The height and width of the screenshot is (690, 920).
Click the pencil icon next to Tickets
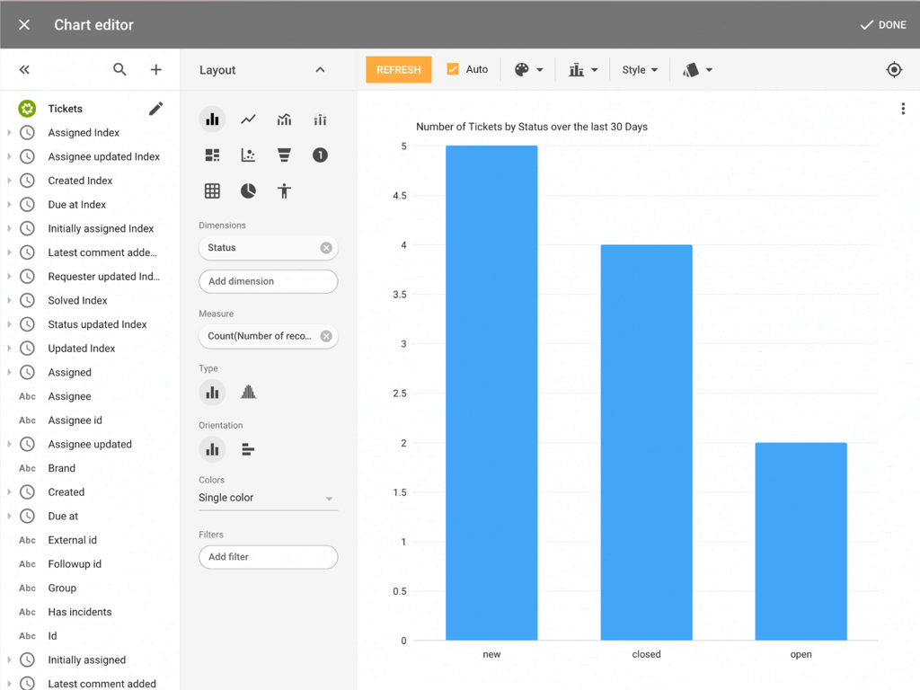(155, 109)
